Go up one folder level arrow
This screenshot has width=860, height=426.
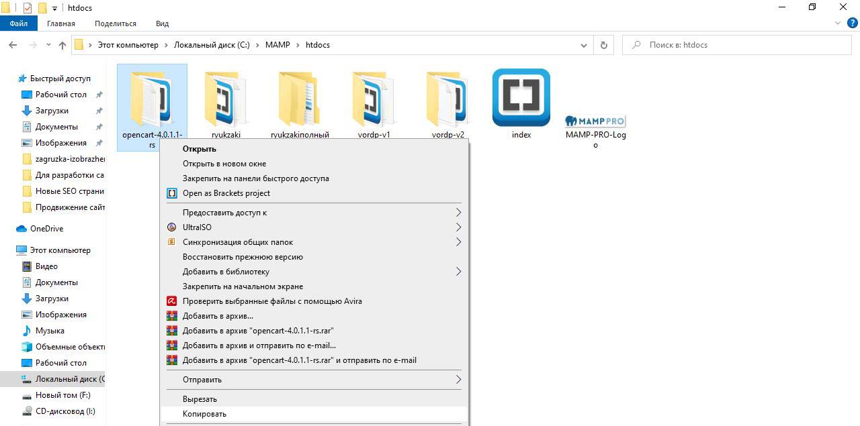[62, 45]
